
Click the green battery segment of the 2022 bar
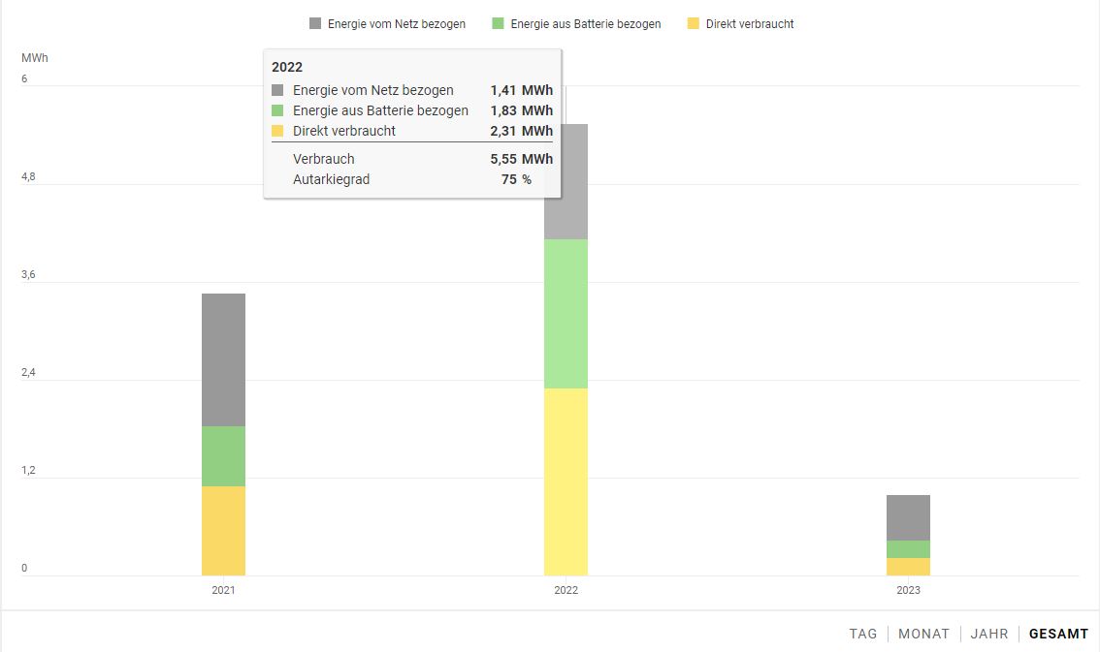(x=566, y=314)
